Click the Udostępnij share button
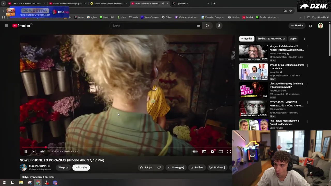This screenshot has width=331, height=186. (x=176, y=167)
